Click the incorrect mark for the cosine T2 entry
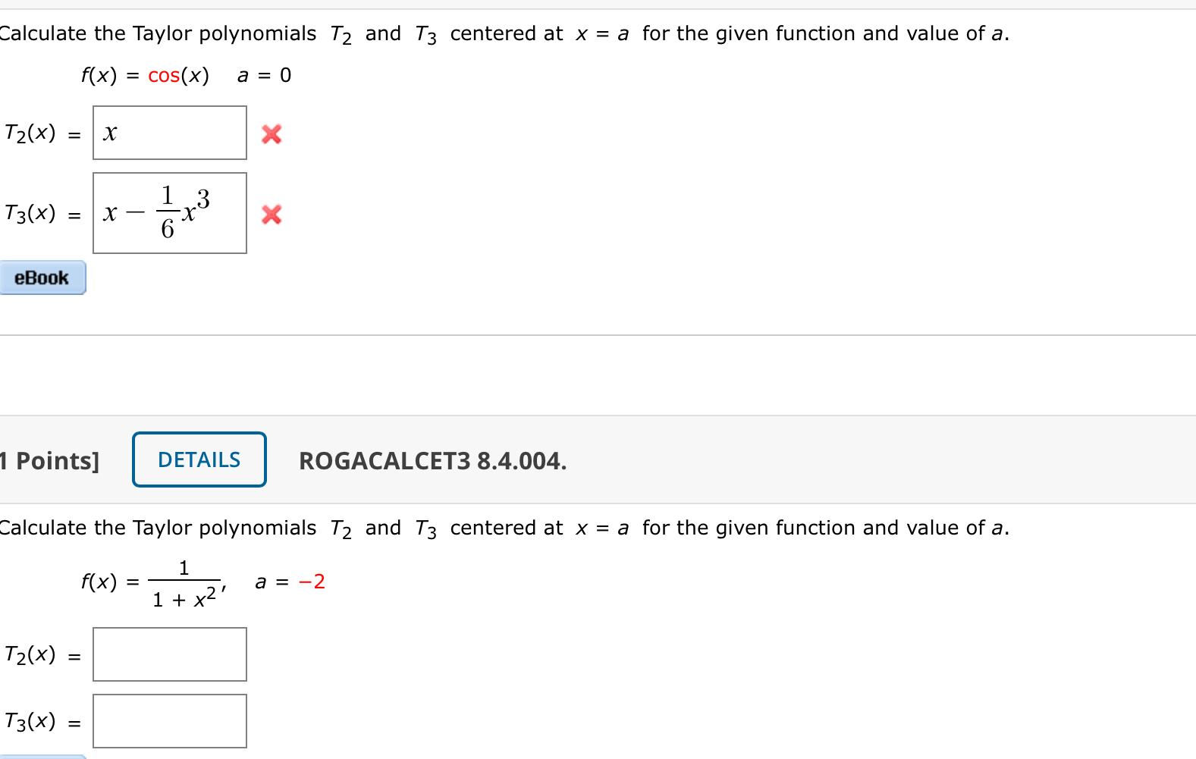This screenshot has width=1196, height=759. click(272, 133)
